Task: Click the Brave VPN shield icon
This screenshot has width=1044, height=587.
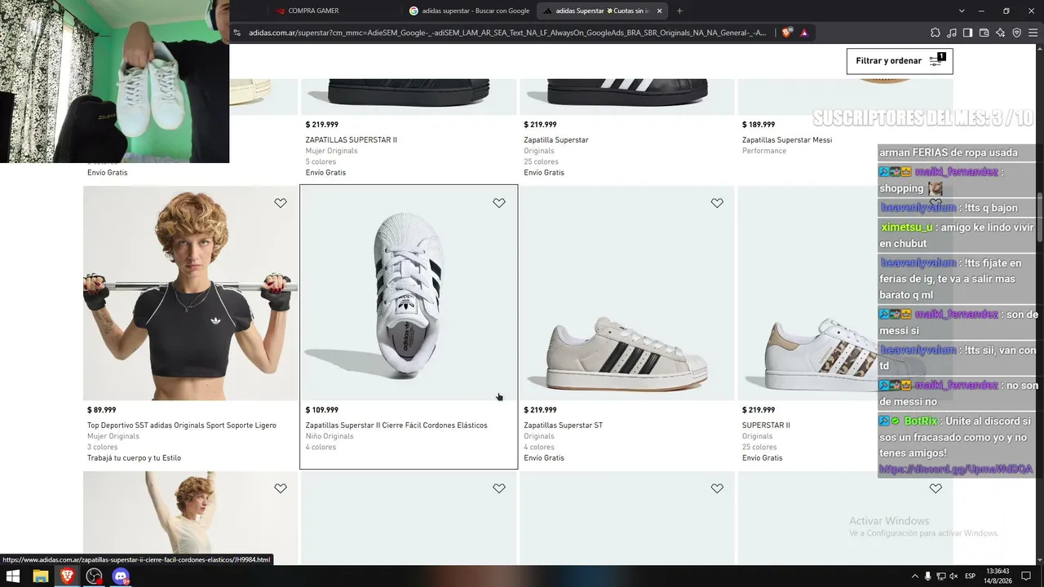Action: (1017, 33)
